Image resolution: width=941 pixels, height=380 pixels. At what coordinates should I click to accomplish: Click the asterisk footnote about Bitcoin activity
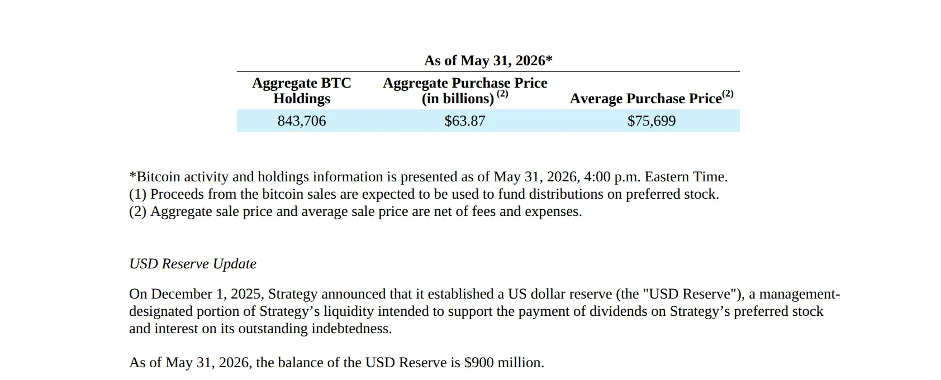[429, 177]
